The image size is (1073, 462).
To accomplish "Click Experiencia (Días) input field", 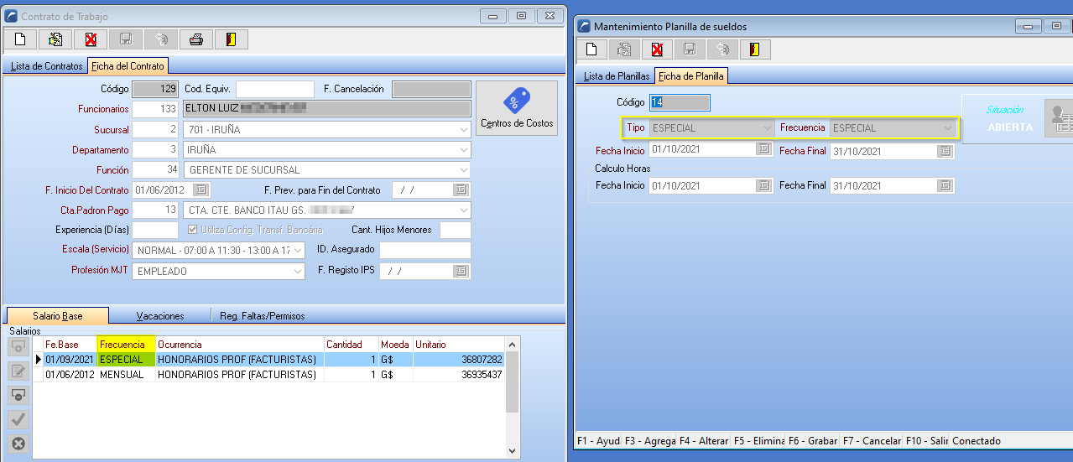I will pyautogui.click(x=155, y=230).
